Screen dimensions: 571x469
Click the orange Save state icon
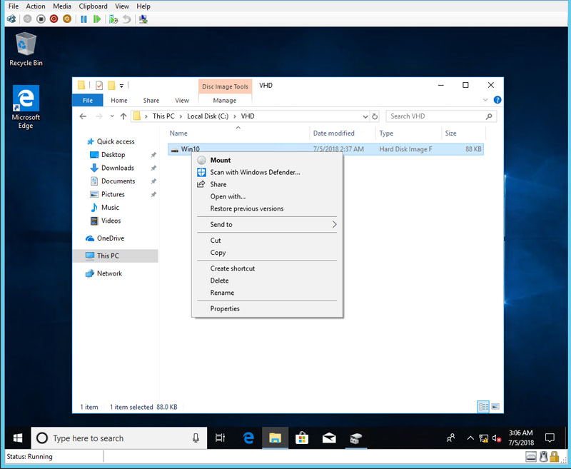[x=66, y=19]
